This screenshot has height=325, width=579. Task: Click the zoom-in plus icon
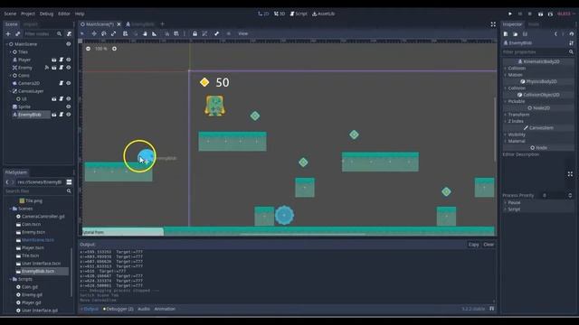115,49
